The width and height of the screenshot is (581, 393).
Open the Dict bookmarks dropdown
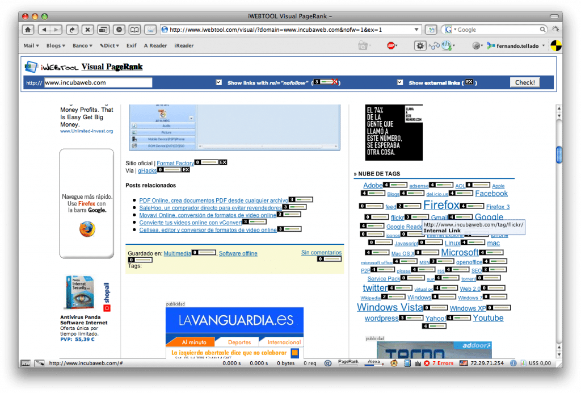pos(110,45)
